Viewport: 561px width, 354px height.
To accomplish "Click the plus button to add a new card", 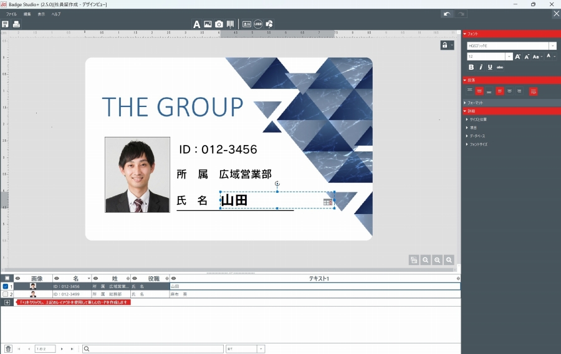I will pos(7,302).
